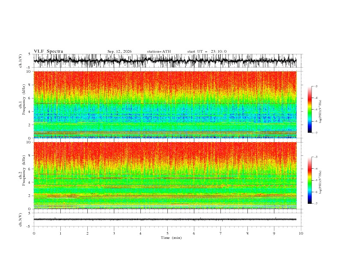Click the ch.3(V) amplitude axis label
The height and width of the screenshot is (262, 339).
tap(21, 220)
